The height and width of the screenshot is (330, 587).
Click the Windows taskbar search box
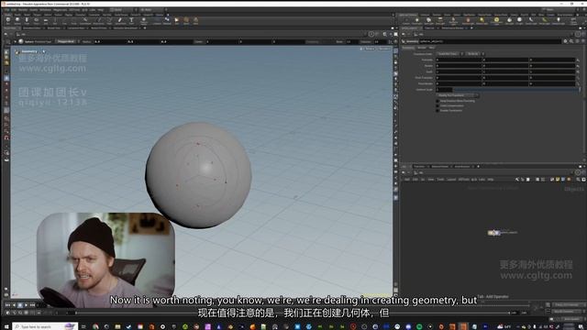point(45,326)
